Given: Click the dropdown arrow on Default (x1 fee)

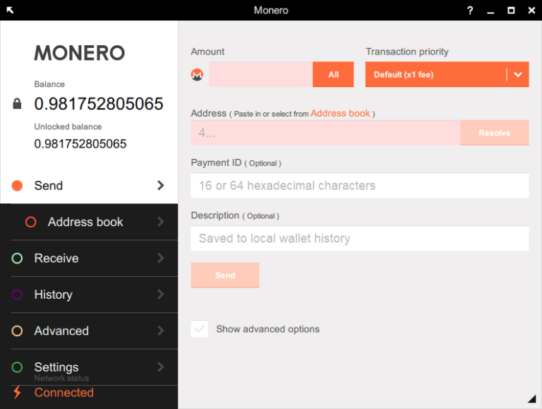Looking at the screenshot, I should (518, 74).
